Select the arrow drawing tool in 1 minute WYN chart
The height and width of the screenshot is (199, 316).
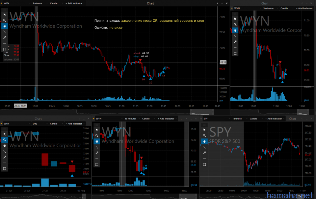pyautogui.click(x=4, y=37)
